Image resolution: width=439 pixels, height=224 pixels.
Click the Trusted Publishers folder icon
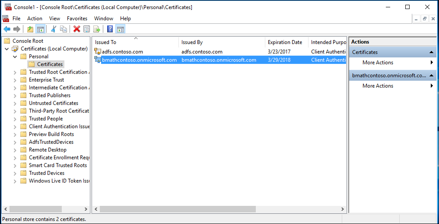pyautogui.click(x=23, y=95)
